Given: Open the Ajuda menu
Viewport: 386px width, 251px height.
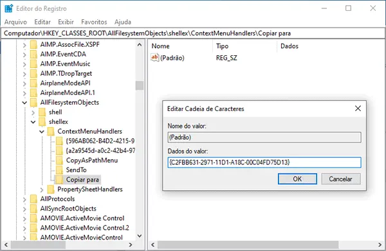Looking at the screenshot, I should 123,22.
